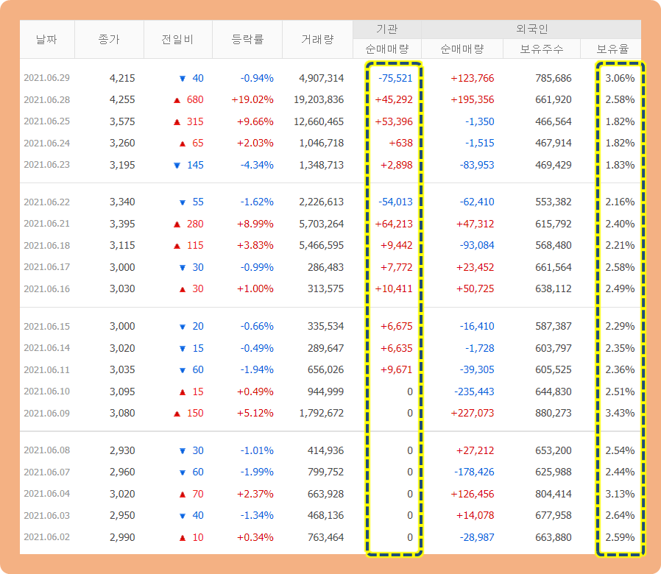
Task: Click the holding ratio 3.43%
Action: (620, 413)
